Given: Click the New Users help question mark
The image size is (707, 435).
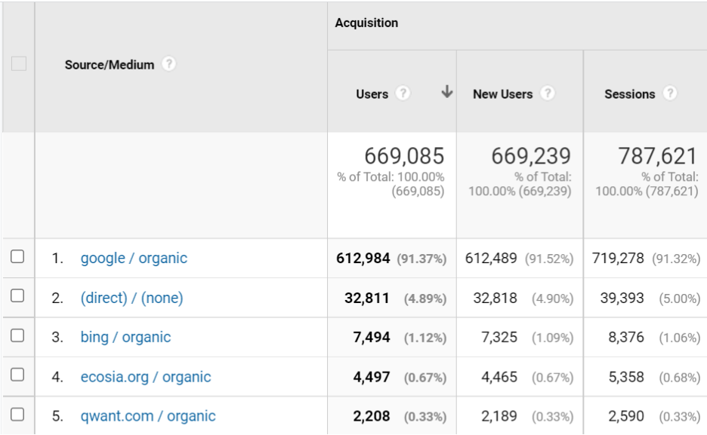Looking at the screenshot, I should click(x=548, y=93).
